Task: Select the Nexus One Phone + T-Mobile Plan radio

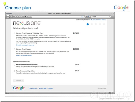Action: [14, 33]
